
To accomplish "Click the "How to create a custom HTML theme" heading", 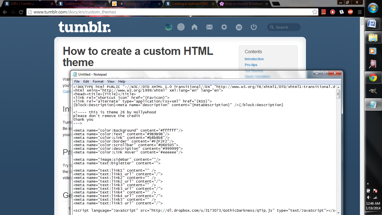I will tap(138, 57).
